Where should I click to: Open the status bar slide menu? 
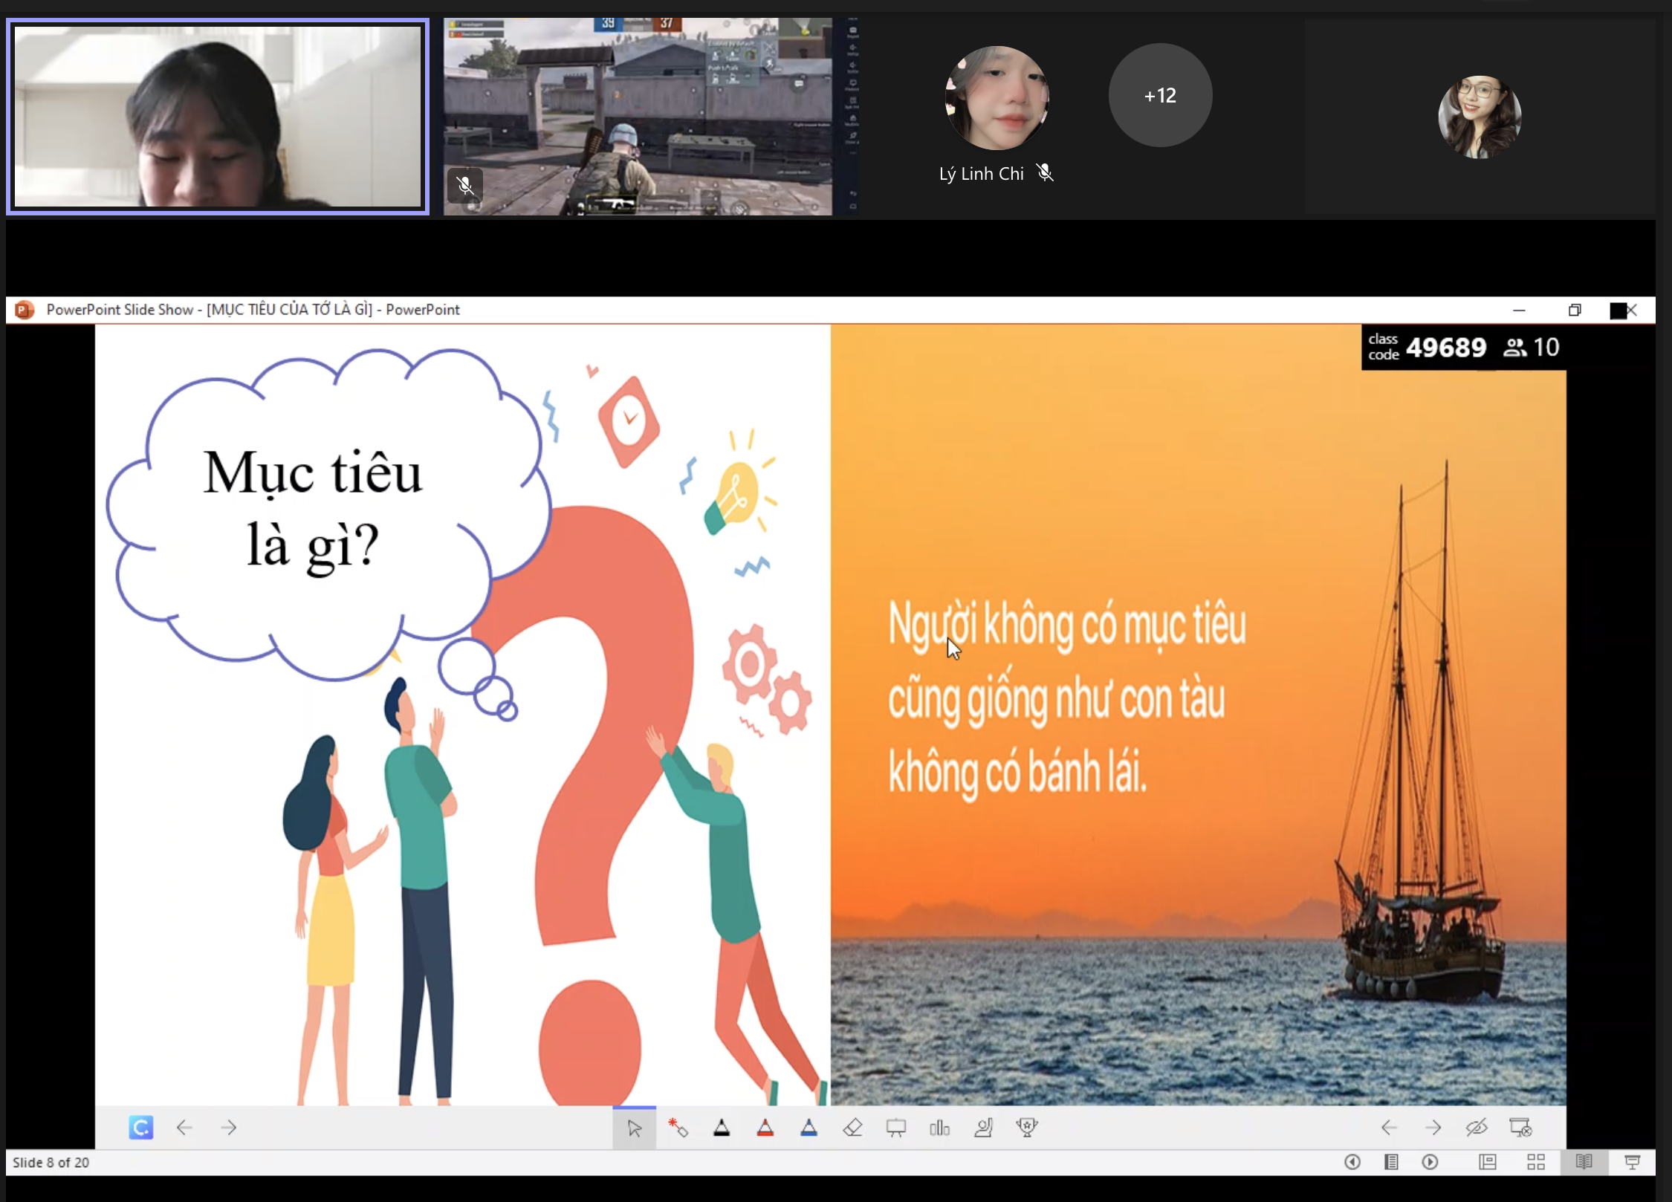pos(1391,1162)
